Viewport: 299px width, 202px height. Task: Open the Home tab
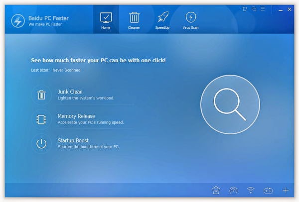point(106,20)
